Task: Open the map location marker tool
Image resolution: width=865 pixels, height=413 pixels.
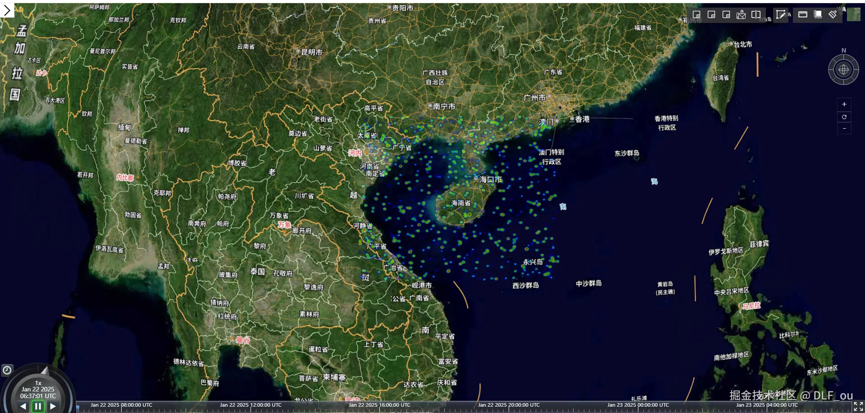Action: 741,14
